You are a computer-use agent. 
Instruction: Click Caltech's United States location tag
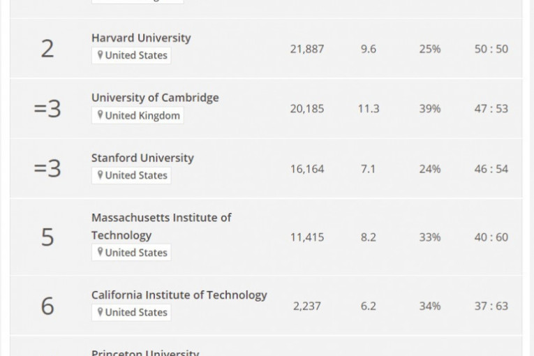(136, 313)
